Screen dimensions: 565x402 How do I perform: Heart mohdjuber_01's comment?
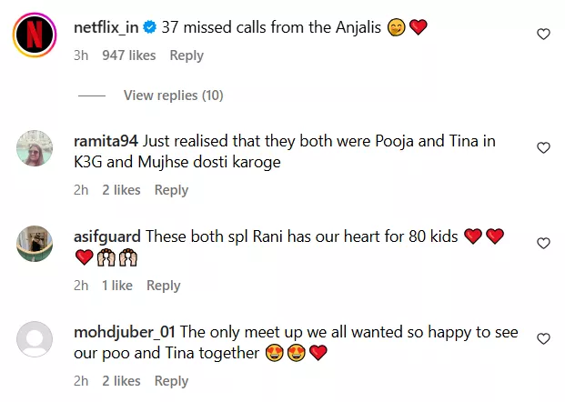543,338
